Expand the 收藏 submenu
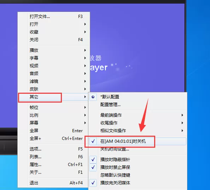The width and height of the screenshot is (210, 190). (54, 32)
